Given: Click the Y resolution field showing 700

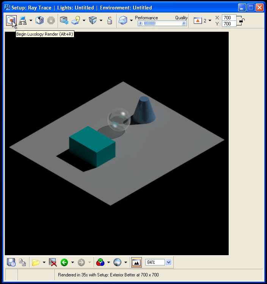Looking at the screenshot, I should [229, 24].
